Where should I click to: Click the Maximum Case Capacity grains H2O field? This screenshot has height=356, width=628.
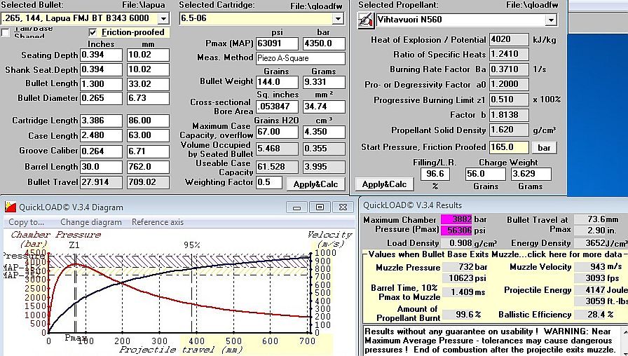point(277,132)
